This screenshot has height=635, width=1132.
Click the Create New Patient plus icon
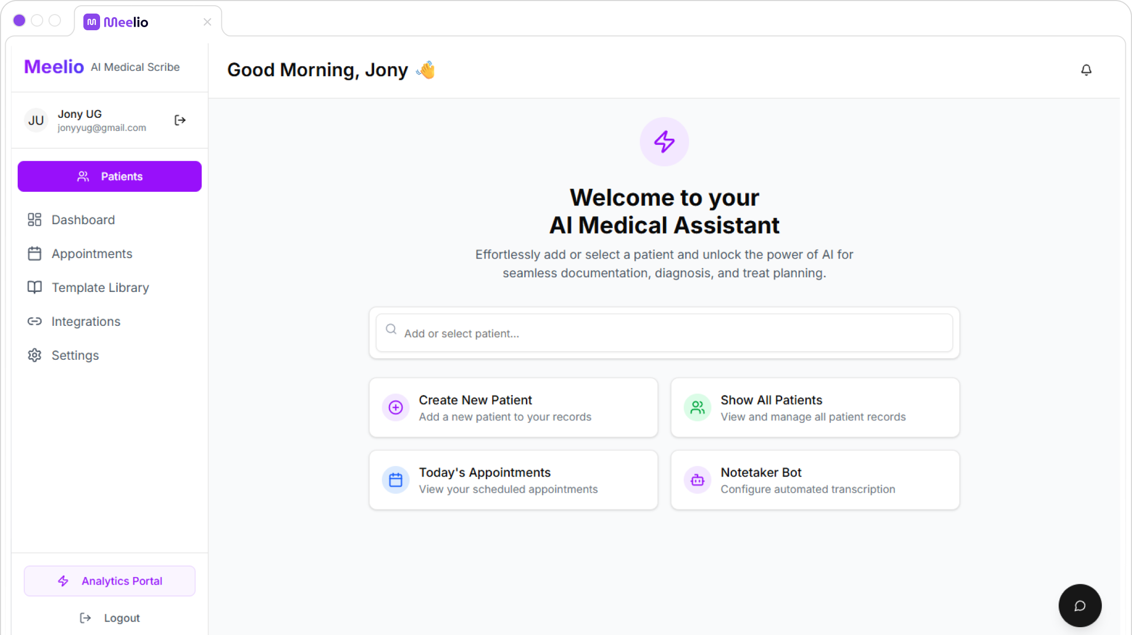(x=396, y=407)
